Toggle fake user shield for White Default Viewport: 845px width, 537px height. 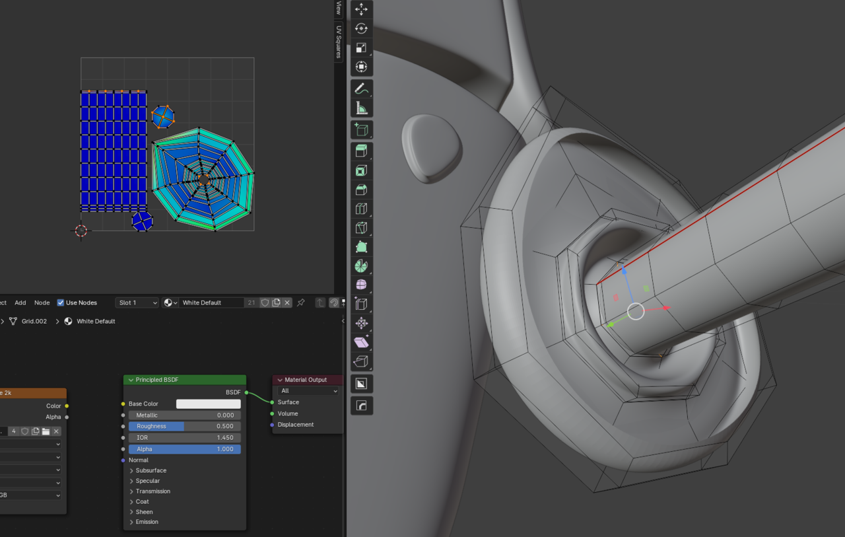click(265, 303)
